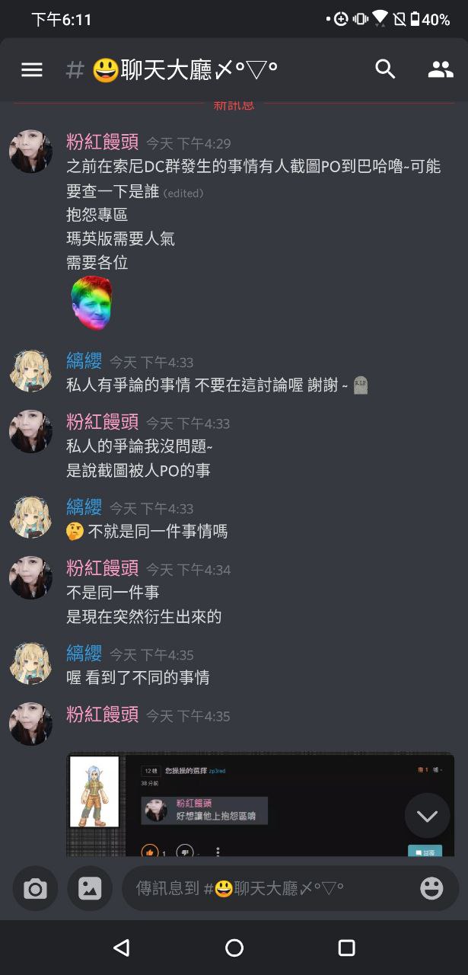Open 縭纓 avatar at 4:33 thinking-emoji message
The height and width of the screenshot is (975, 468).
click(x=30, y=516)
